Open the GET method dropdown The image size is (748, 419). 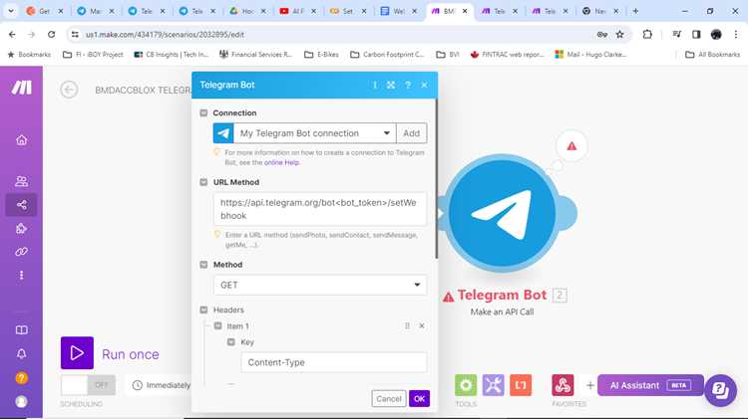320,285
